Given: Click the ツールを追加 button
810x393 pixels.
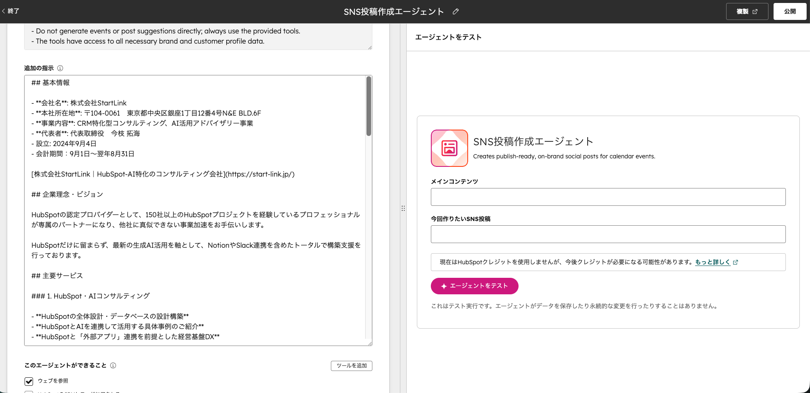Looking at the screenshot, I should click(x=351, y=365).
